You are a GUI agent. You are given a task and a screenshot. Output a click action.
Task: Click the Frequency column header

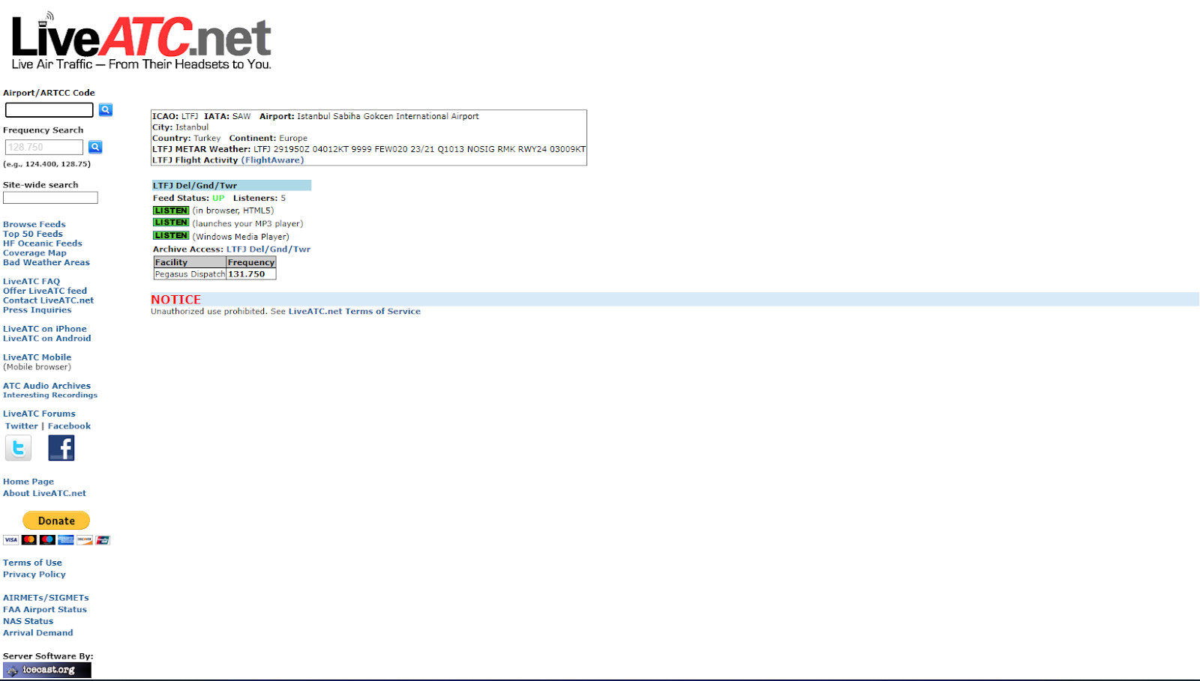251,262
